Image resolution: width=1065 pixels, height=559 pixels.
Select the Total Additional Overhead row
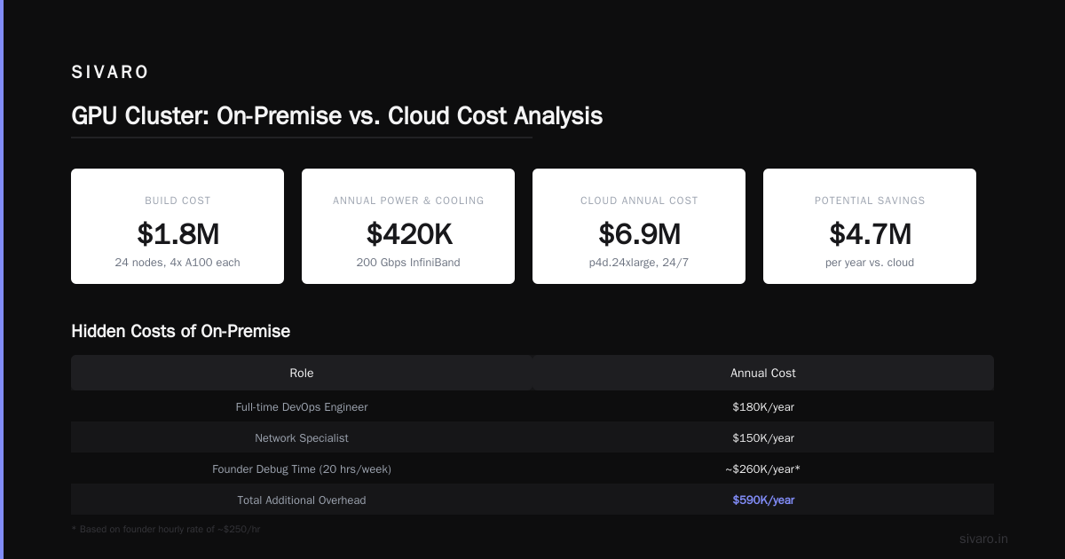point(532,500)
